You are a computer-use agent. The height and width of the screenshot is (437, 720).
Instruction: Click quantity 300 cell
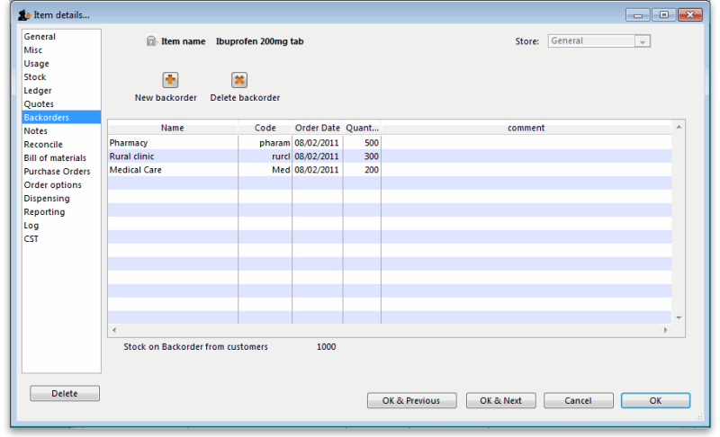tap(362, 156)
